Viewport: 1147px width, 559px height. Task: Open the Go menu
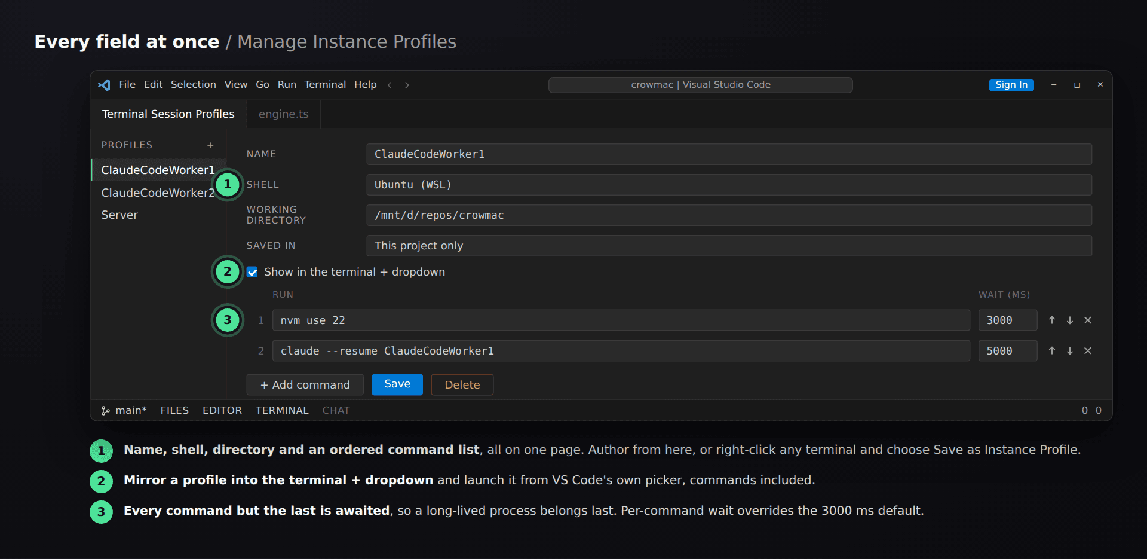point(263,85)
